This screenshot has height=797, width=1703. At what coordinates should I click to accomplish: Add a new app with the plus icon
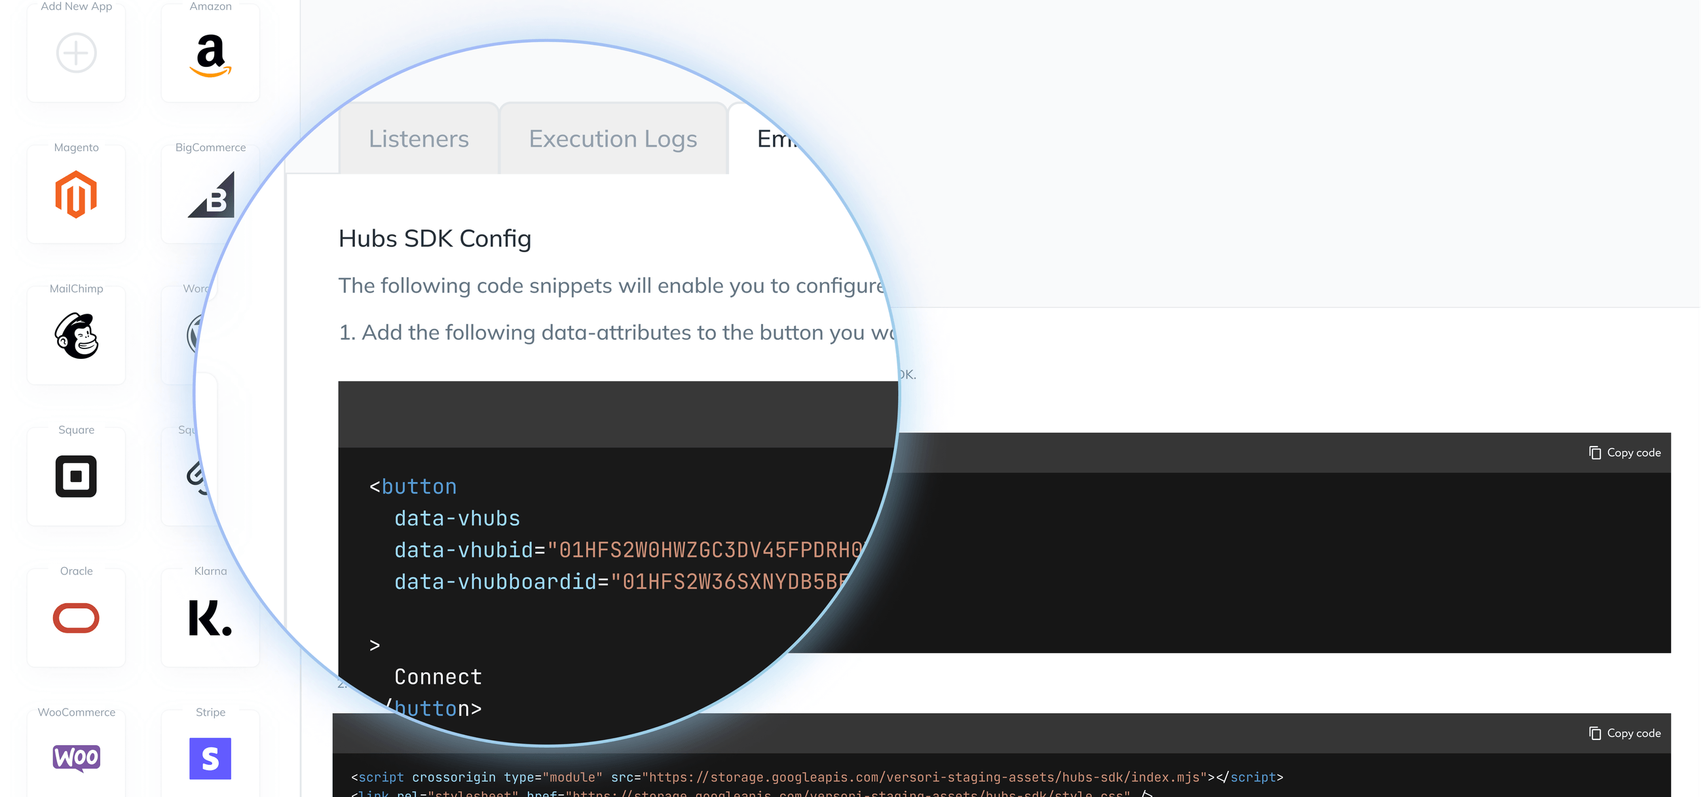point(75,53)
